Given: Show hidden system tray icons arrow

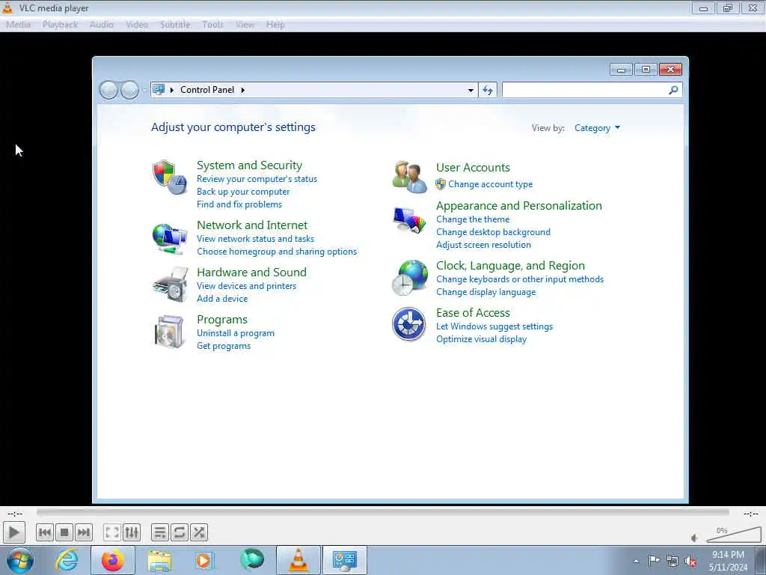Looking at the screenshot, I should tap(636, 561).
